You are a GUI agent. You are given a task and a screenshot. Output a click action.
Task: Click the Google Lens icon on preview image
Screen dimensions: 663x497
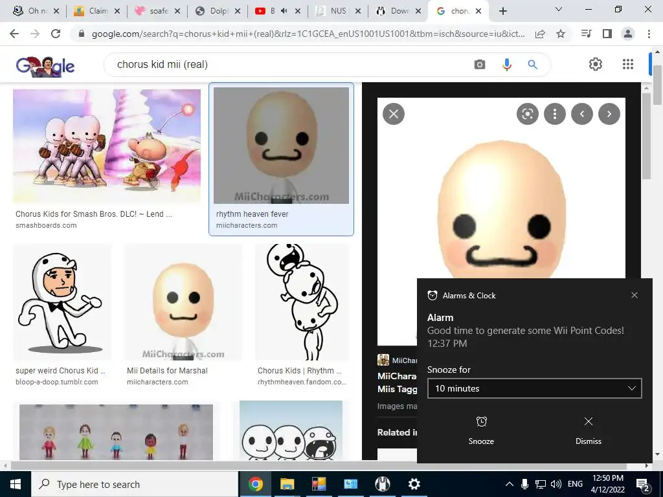pos(527,114)
